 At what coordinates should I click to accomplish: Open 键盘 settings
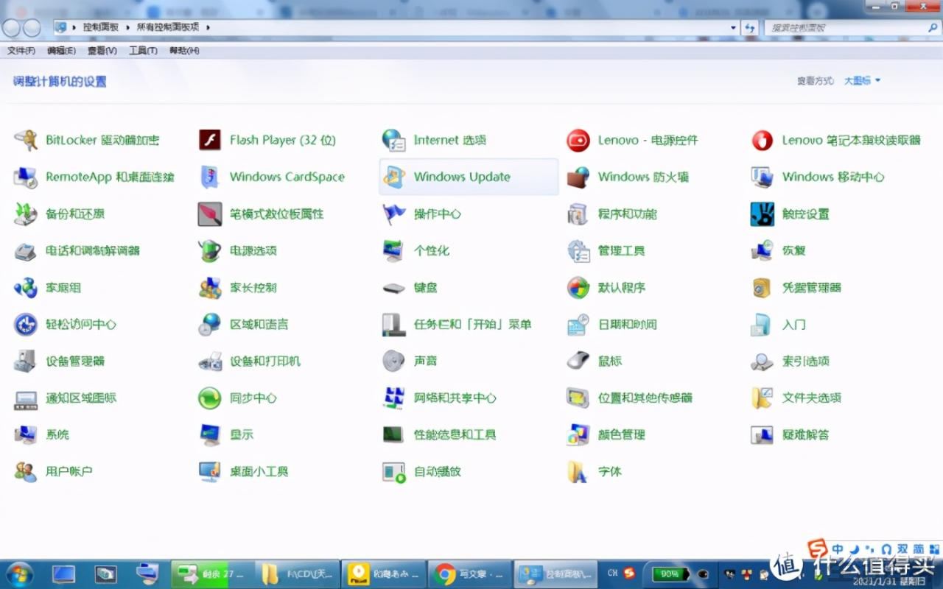[410, 287]
